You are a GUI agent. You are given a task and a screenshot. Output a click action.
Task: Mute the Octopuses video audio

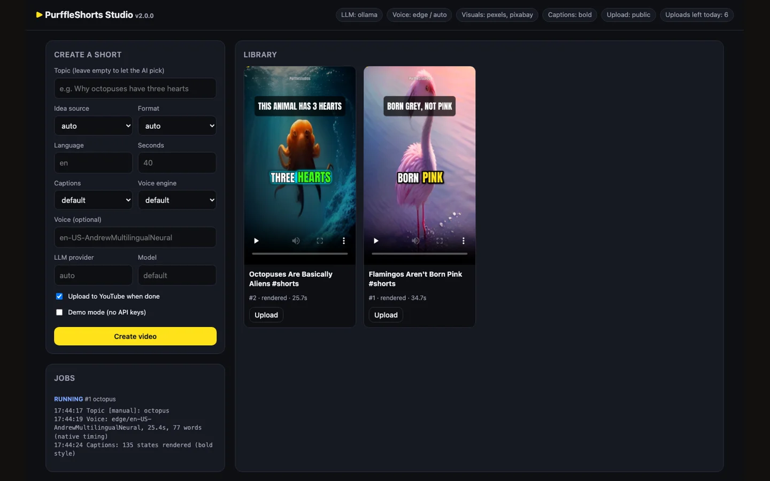[x=296, y=241]
